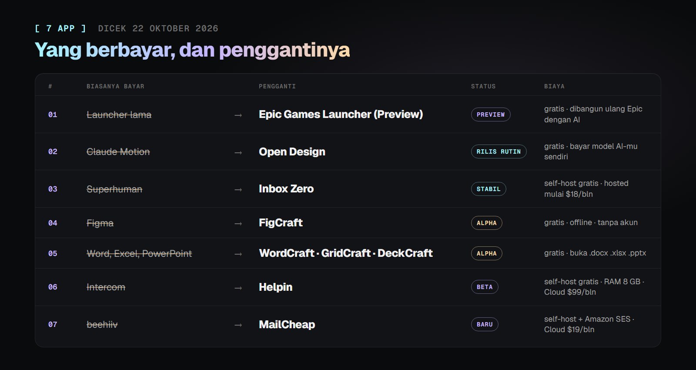Click "gratis · offline · tanpa akun"
696x370 pixels.
591,222
